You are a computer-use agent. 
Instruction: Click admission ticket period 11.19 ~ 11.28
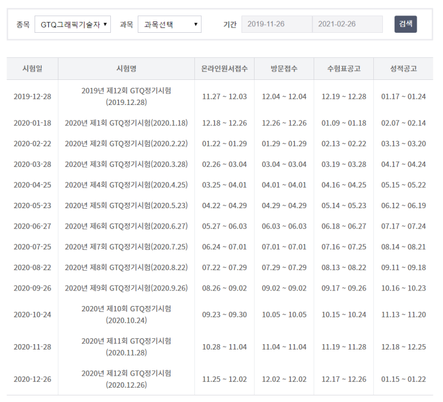click(x=344, y=347)
